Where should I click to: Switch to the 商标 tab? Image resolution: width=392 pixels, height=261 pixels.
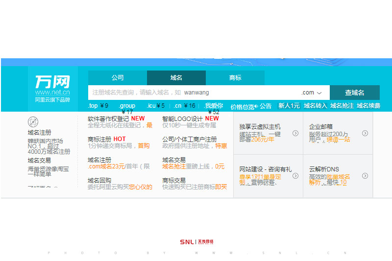(235, 78)
